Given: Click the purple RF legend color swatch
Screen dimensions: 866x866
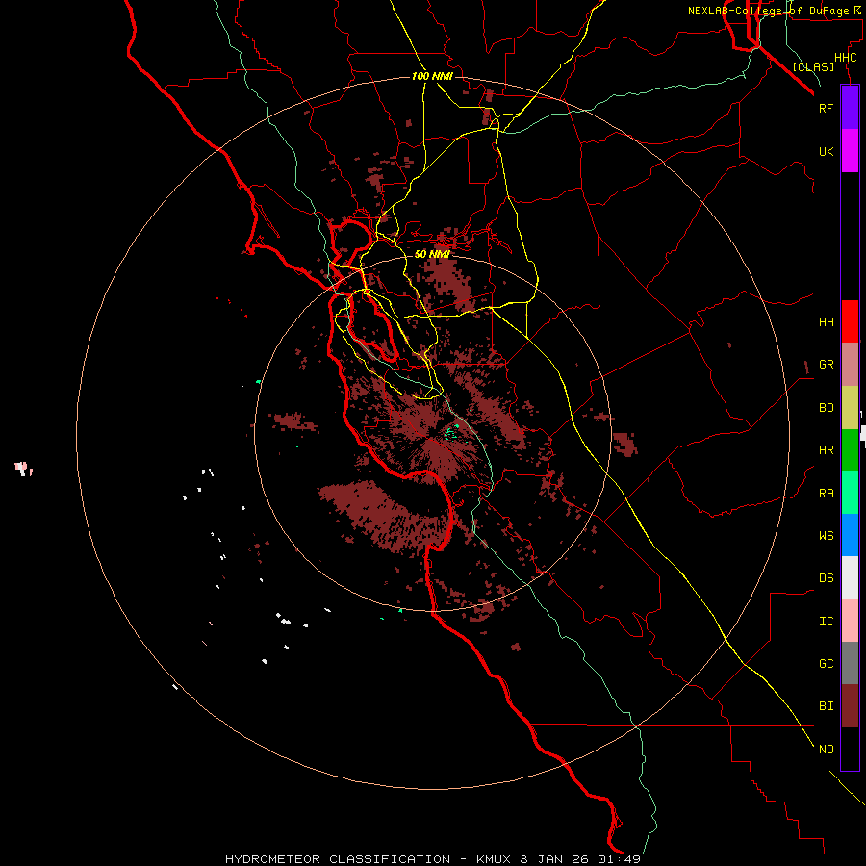Looking at the screenshot, I should [x=850, y=108].
